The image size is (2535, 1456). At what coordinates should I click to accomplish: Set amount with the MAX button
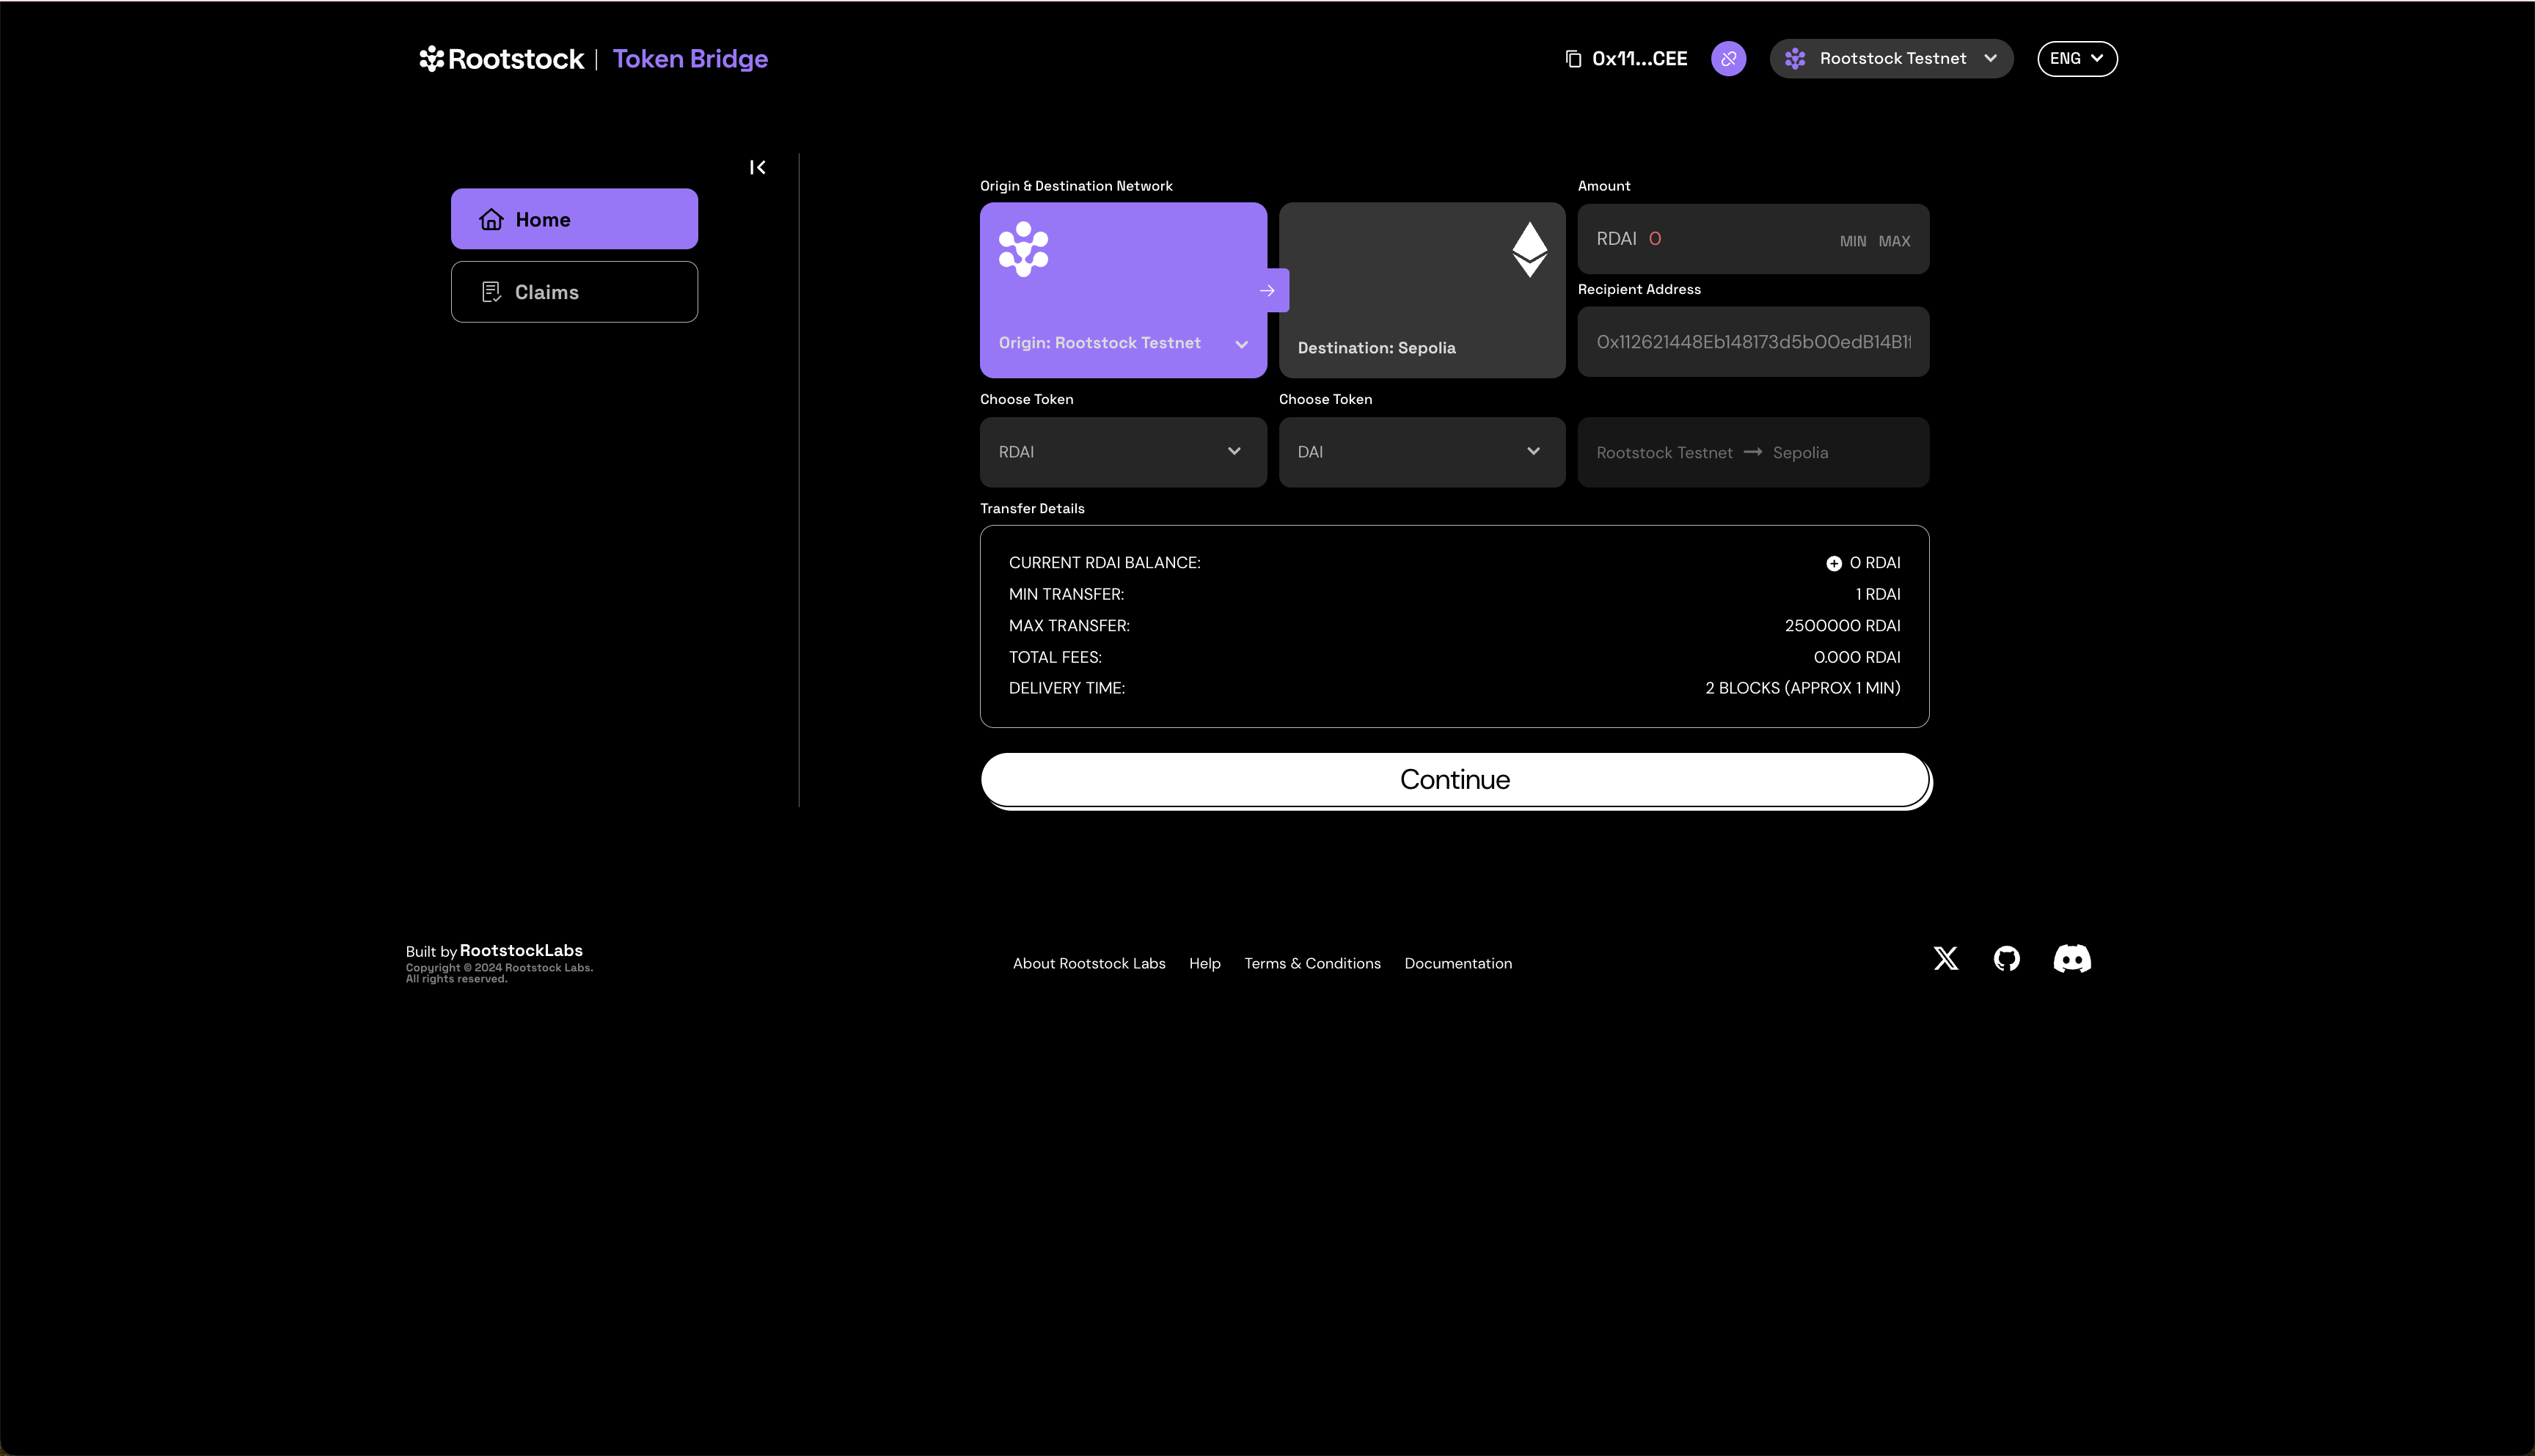click(1894, 241)
